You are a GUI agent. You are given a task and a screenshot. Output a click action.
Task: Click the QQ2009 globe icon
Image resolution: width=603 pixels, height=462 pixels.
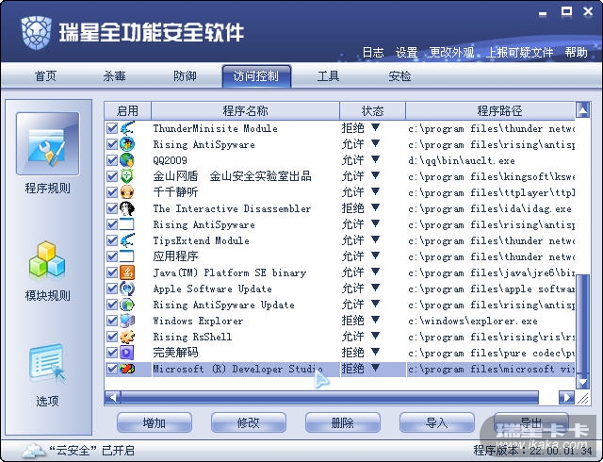[x=127, y=159]
